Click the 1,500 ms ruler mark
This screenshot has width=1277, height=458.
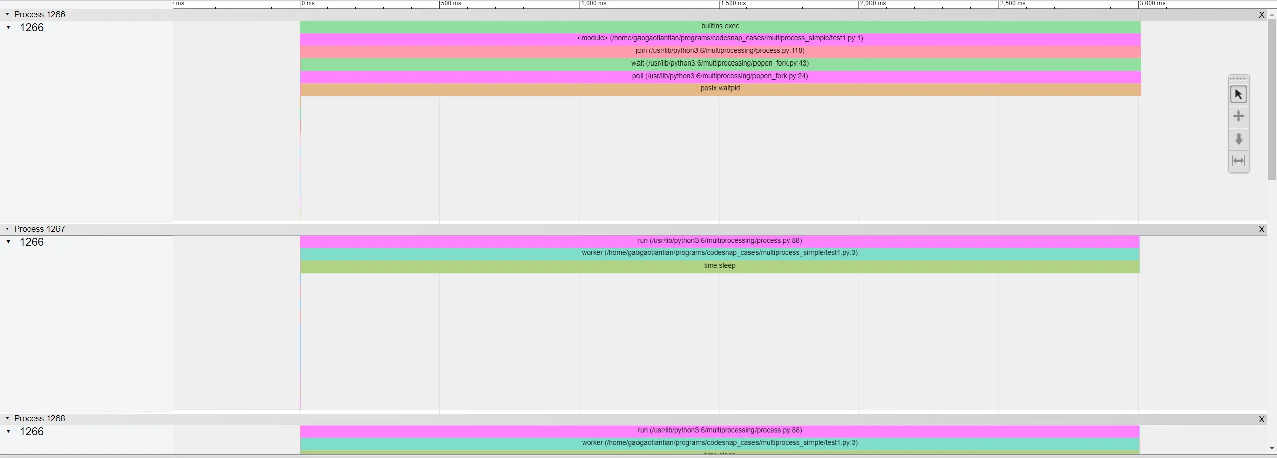[x=733, y=4]
